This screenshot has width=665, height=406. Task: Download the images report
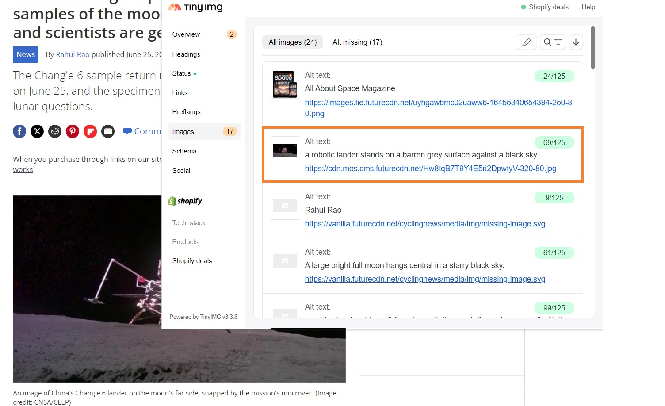click(x=576, y=42)
